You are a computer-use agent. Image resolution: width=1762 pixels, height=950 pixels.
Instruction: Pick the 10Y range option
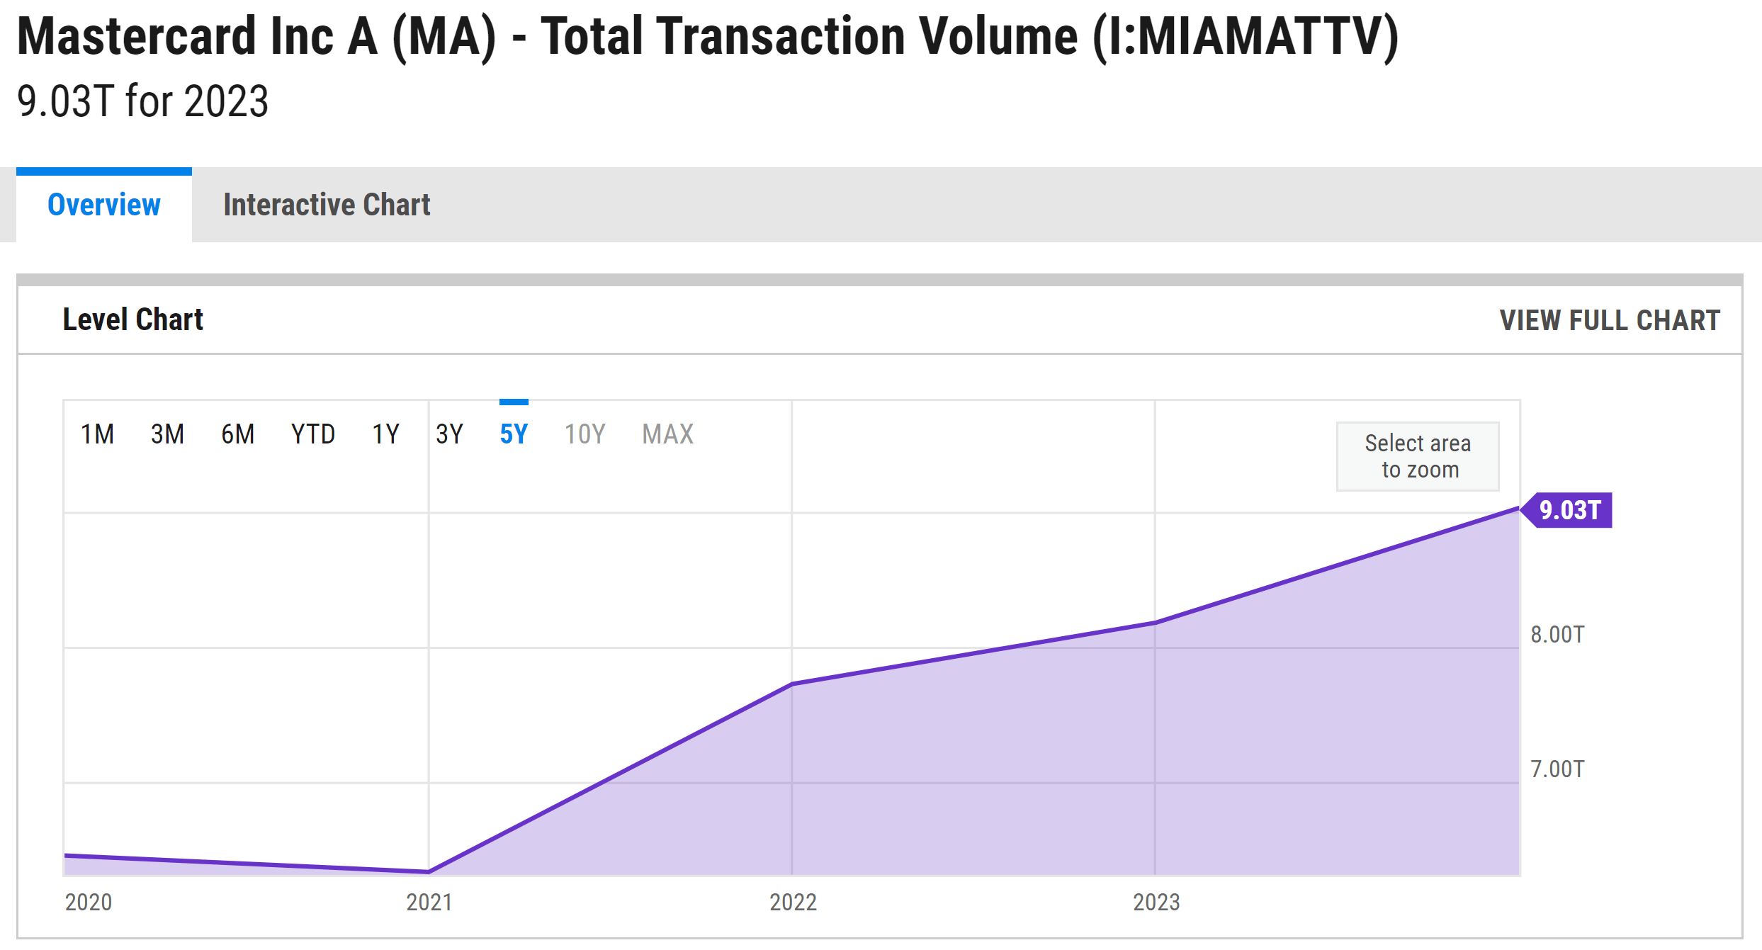pos(584,434)
